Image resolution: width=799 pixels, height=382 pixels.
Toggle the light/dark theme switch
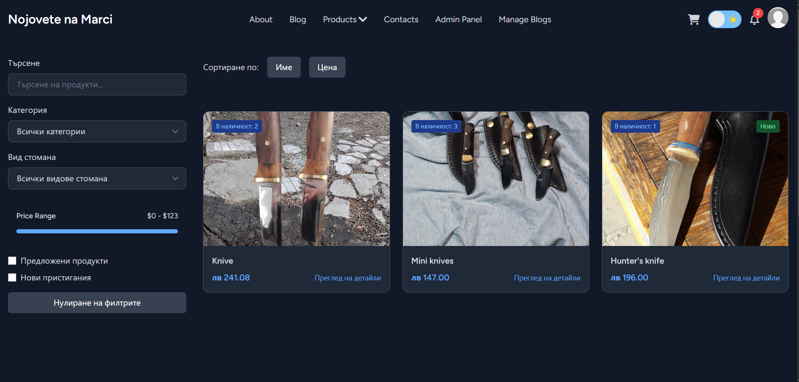pyautogui.click(x=724, y=20)
